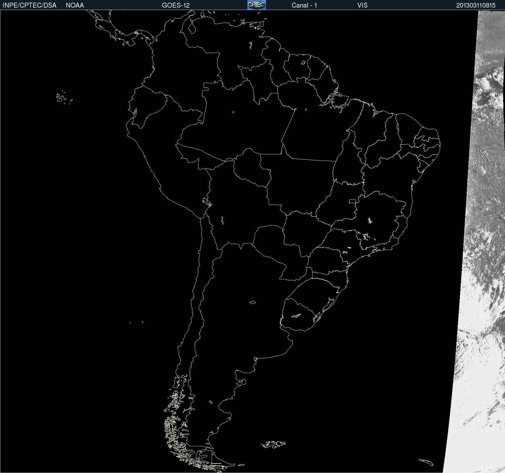Viewport: 505px width, 473px height.
Task: Select the 201303110815 timestamp text
Action: click(x=476, y=5)
